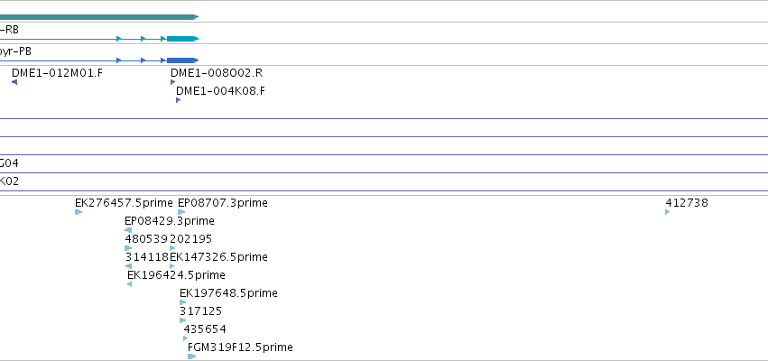Select the FGM319F12.5prime feature glyph
This screenshot has height=361, width=768.
coord(191,356)
